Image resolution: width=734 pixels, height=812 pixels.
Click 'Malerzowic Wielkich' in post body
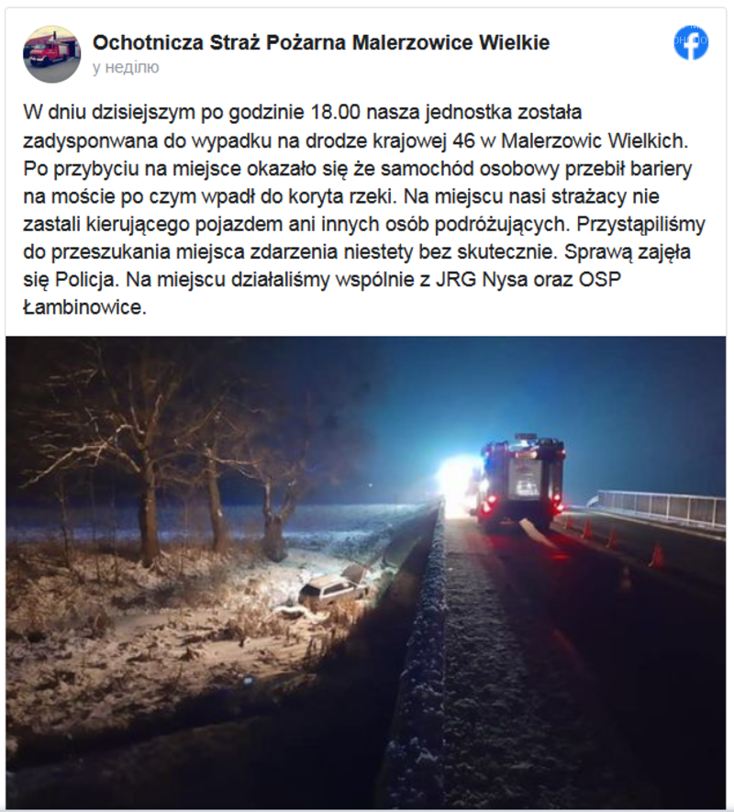coord(595,141)
